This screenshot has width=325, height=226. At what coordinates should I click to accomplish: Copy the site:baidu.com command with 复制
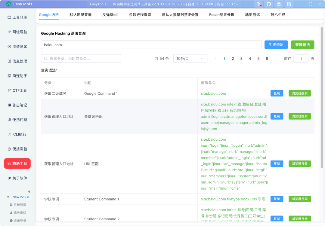(x=277, y=93)
